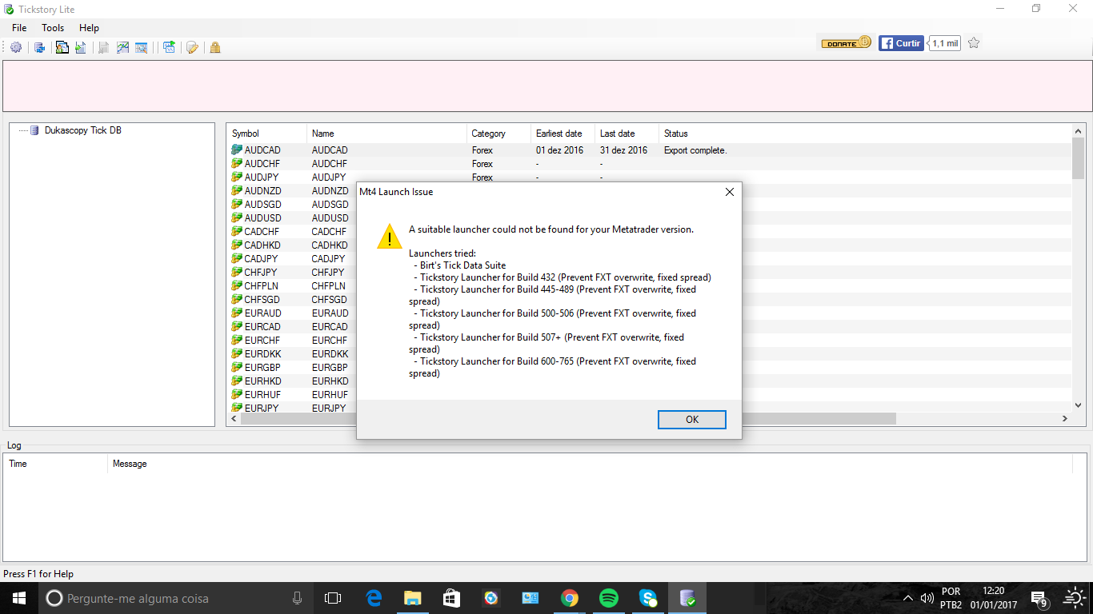
Task: Click the 'Export complete.' status text
Action: coord(695,150)
